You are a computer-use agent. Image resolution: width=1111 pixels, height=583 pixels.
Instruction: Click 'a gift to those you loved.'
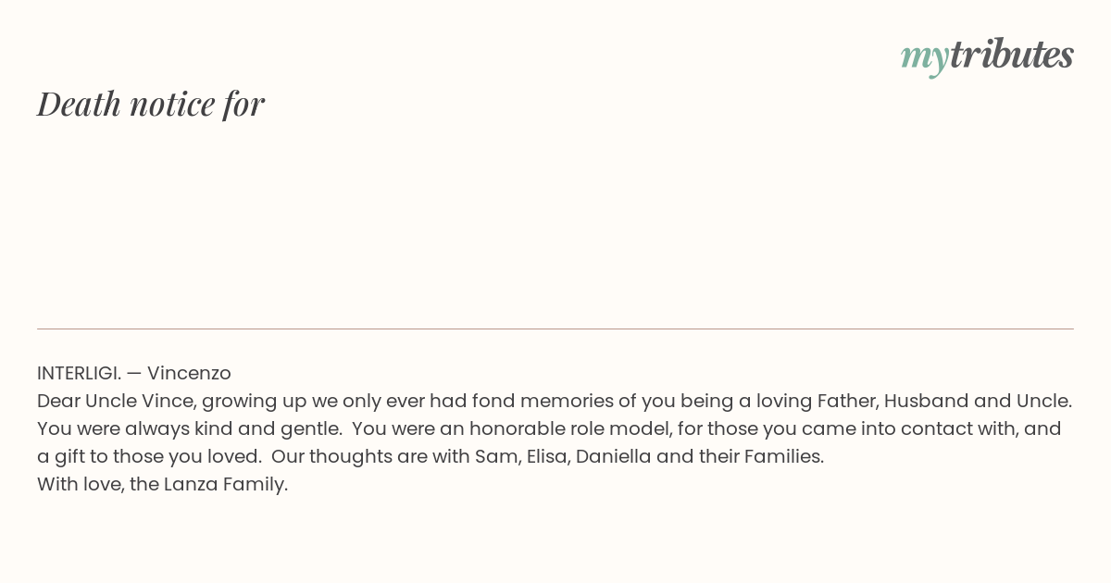click(149, 456)
